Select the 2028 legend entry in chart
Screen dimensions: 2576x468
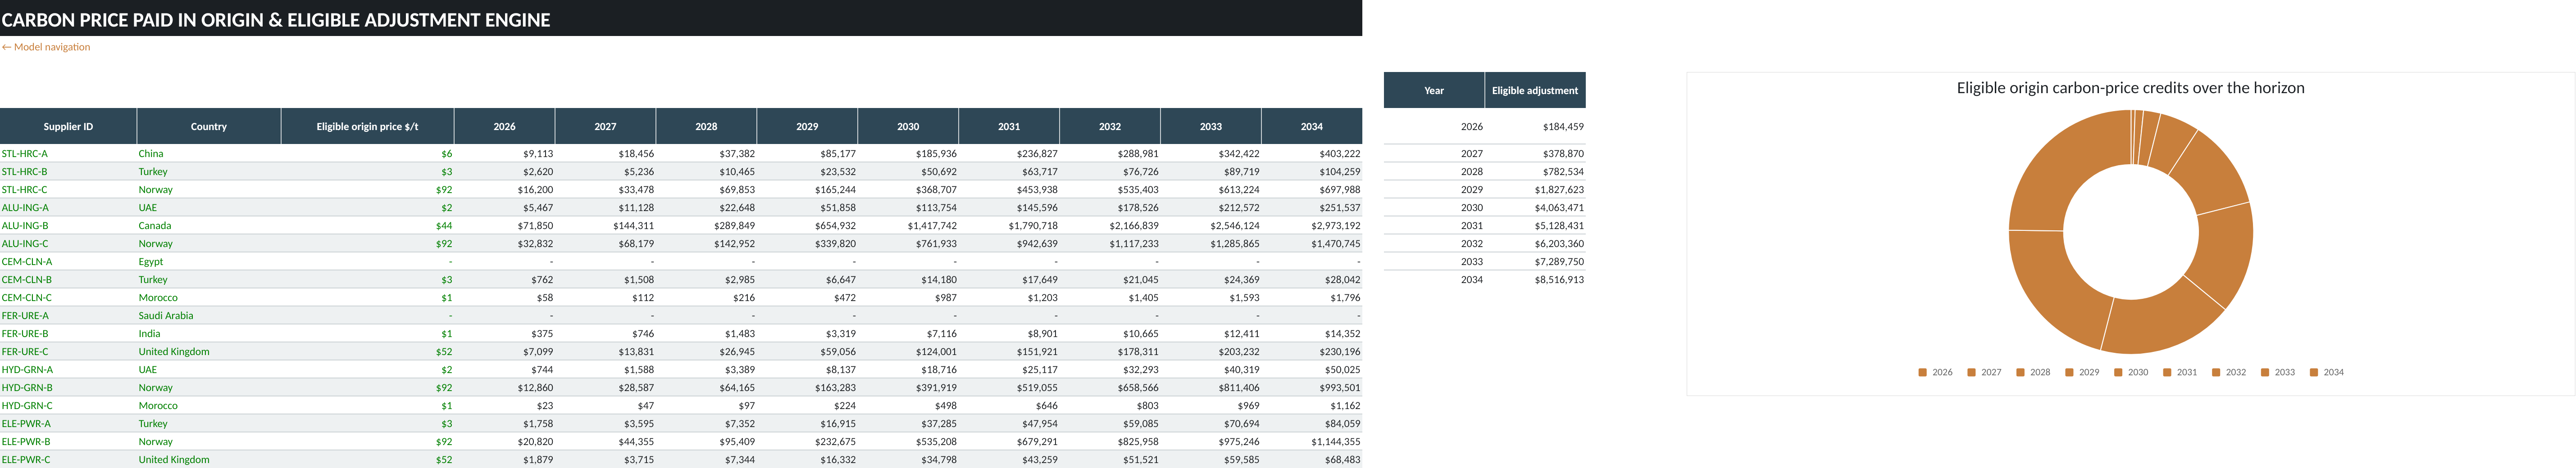click(2033, 372)
